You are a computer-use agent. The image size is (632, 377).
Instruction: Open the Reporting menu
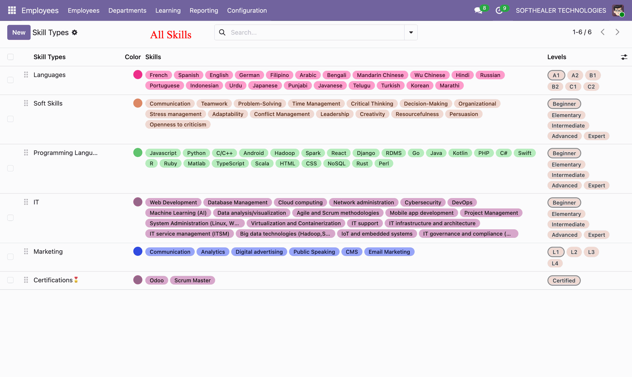(204, 10)
